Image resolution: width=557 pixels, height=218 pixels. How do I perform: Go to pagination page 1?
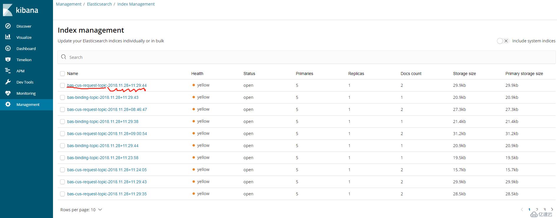pos(529,210)
